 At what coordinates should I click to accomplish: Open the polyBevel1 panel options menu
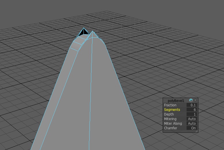tap(195, 100)
